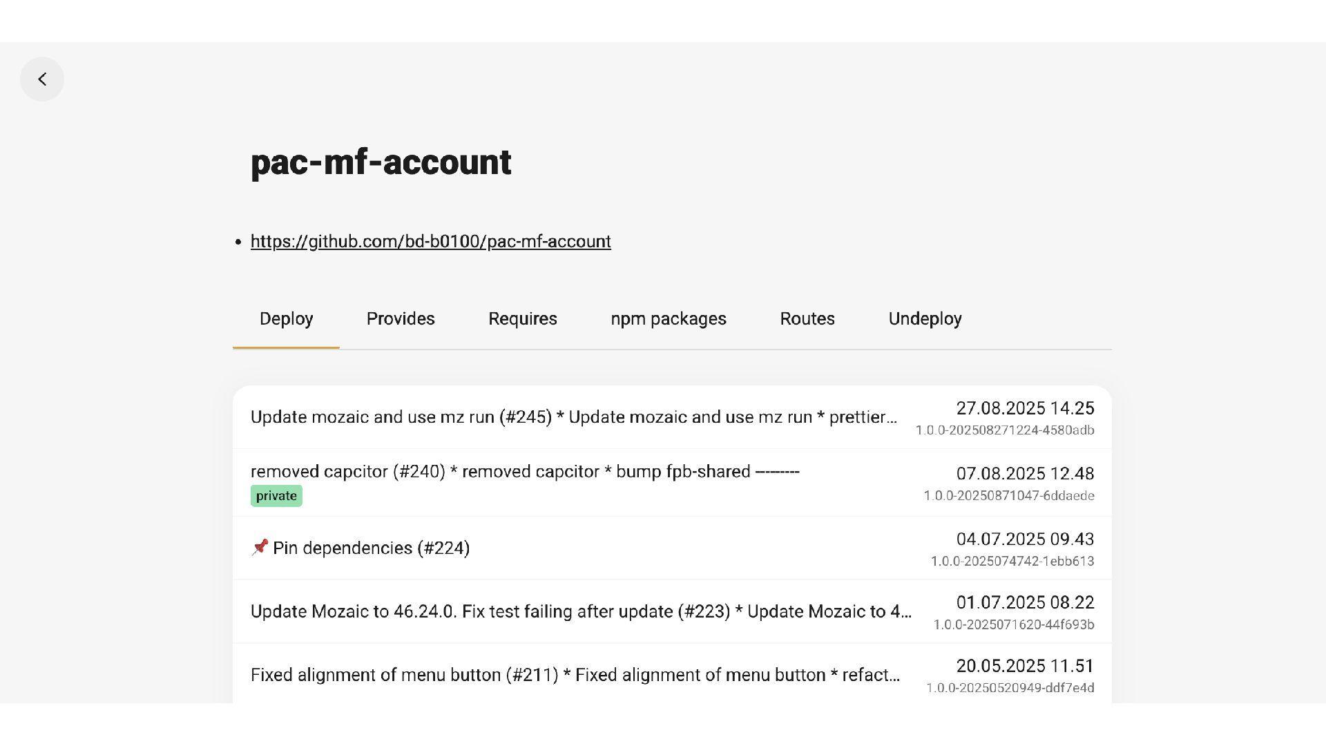Click the pac-mf-account page heading
Screen dimensions: 1326x746
pos(381,162)
